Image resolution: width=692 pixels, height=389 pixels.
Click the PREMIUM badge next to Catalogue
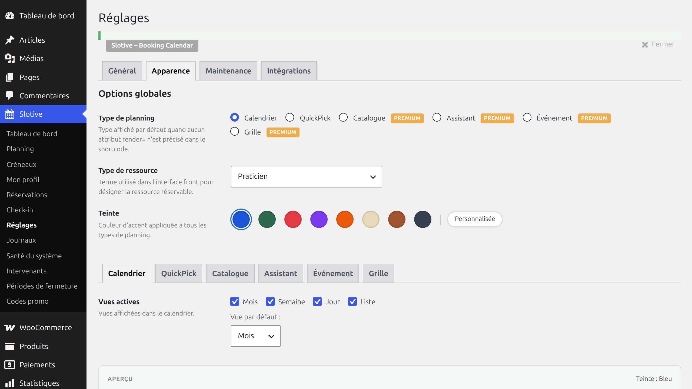pos(407,118)
